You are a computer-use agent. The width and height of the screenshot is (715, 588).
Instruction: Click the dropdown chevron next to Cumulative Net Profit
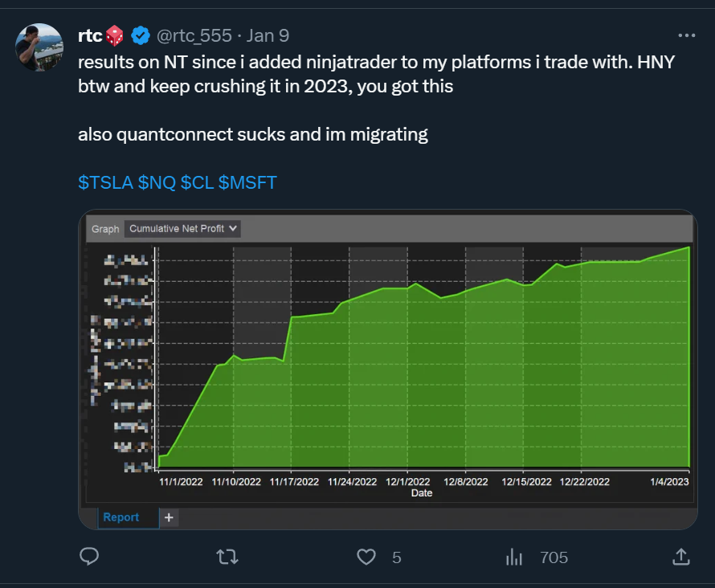point(233,228)
